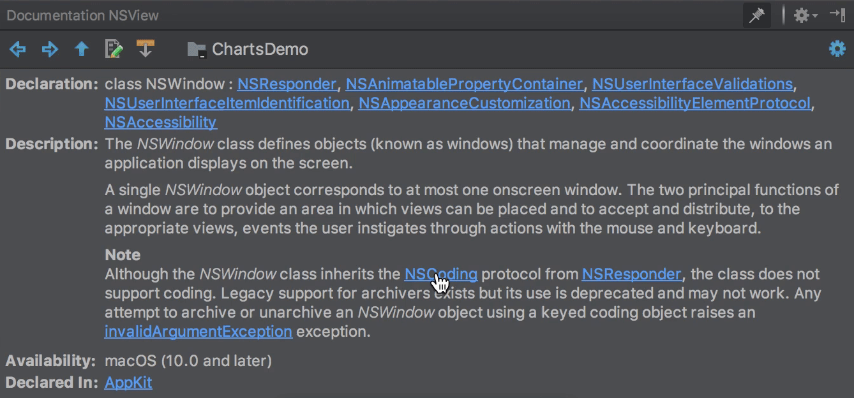Click the Documentation NSView title bar
854x398 pixels.
click(x=82, y=15)
